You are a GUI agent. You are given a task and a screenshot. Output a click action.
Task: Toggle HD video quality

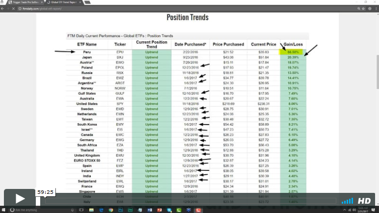364,201
